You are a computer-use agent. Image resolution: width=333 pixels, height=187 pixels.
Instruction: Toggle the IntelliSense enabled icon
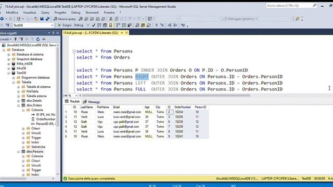111,25
